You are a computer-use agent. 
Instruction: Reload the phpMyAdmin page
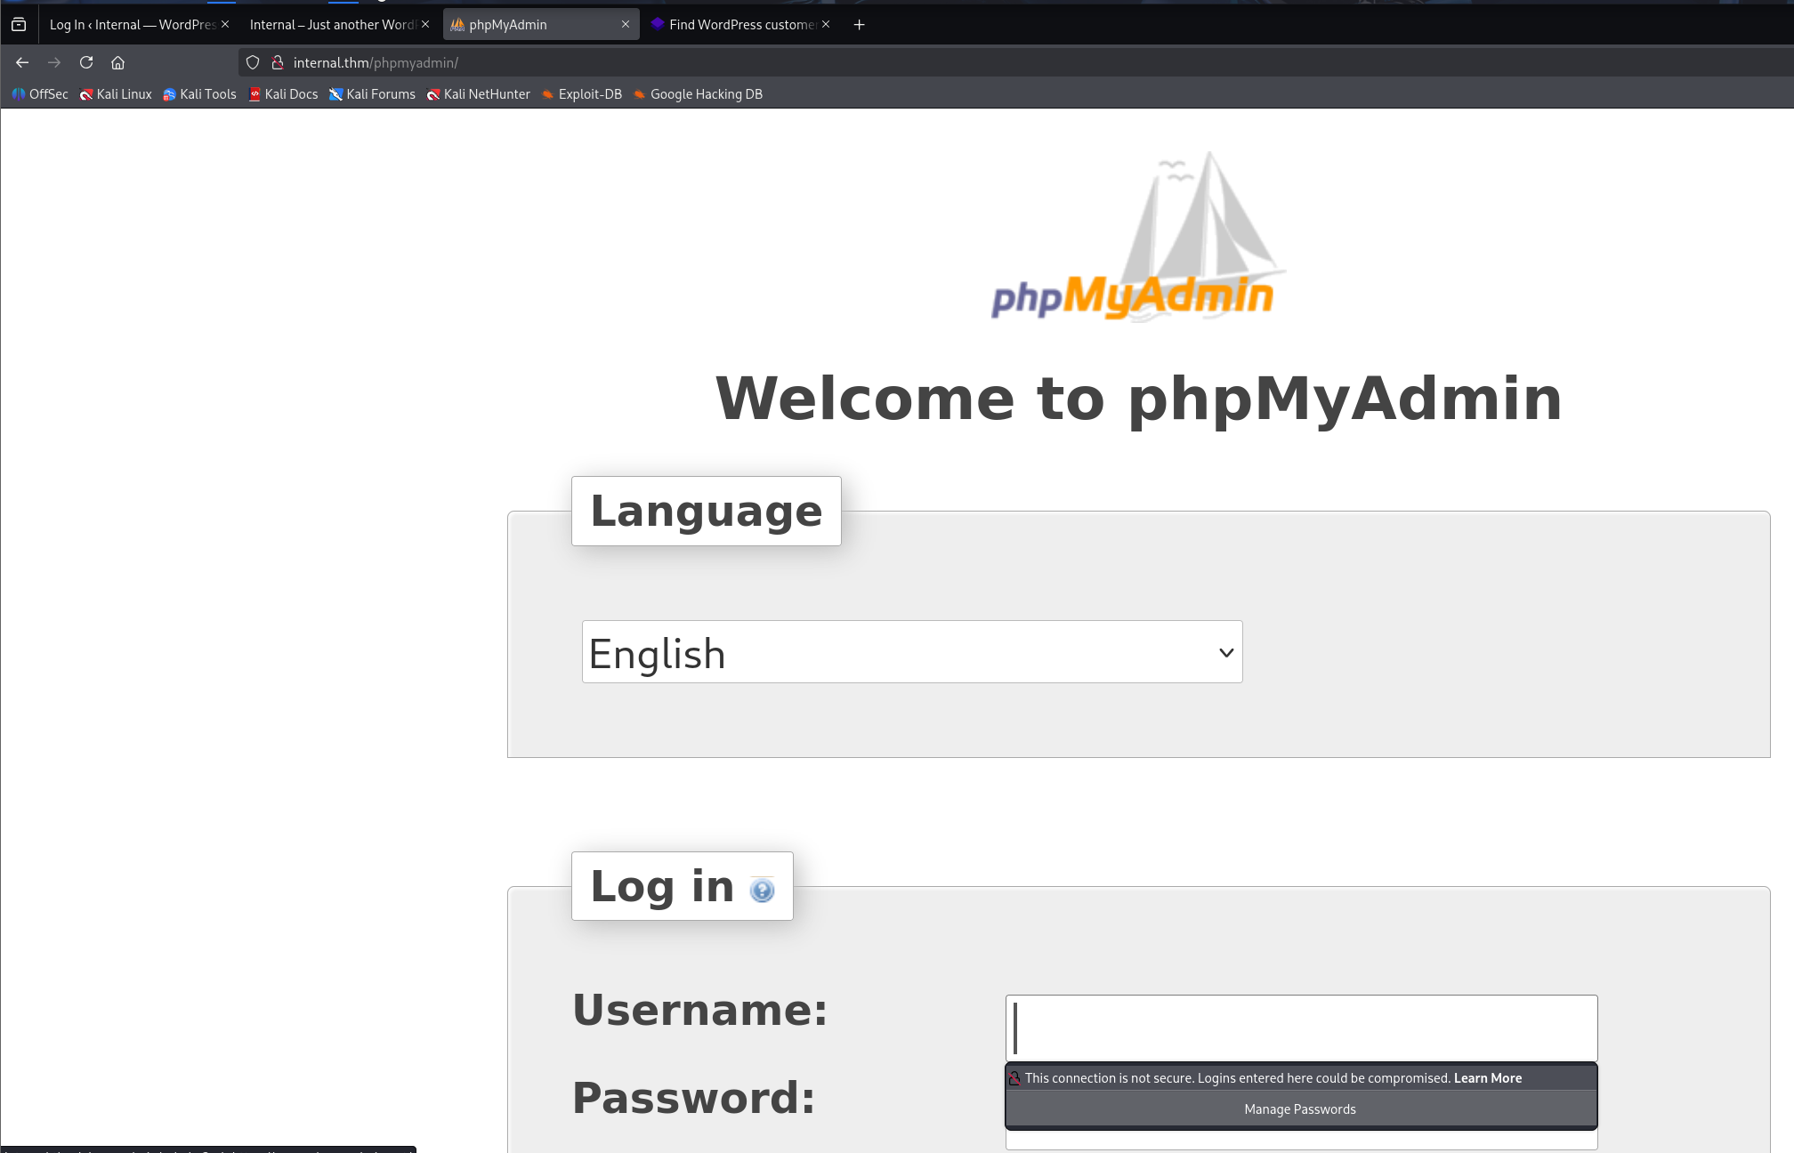pyautogui.click(x=86, y=62)
